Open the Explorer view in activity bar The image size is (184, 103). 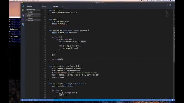(23, 6)
